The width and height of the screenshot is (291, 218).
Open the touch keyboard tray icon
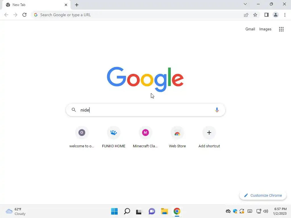[250, 211]
